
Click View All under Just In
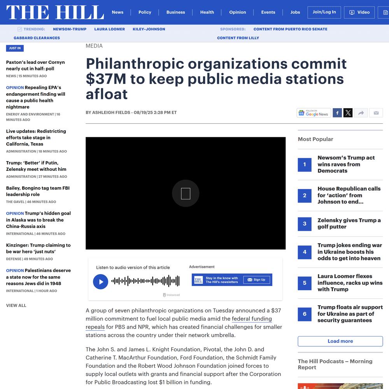coord(16,305)
